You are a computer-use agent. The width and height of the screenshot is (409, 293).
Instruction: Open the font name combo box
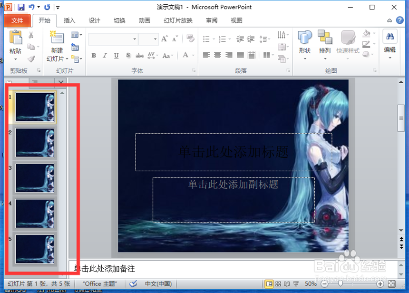coord(113,39)
